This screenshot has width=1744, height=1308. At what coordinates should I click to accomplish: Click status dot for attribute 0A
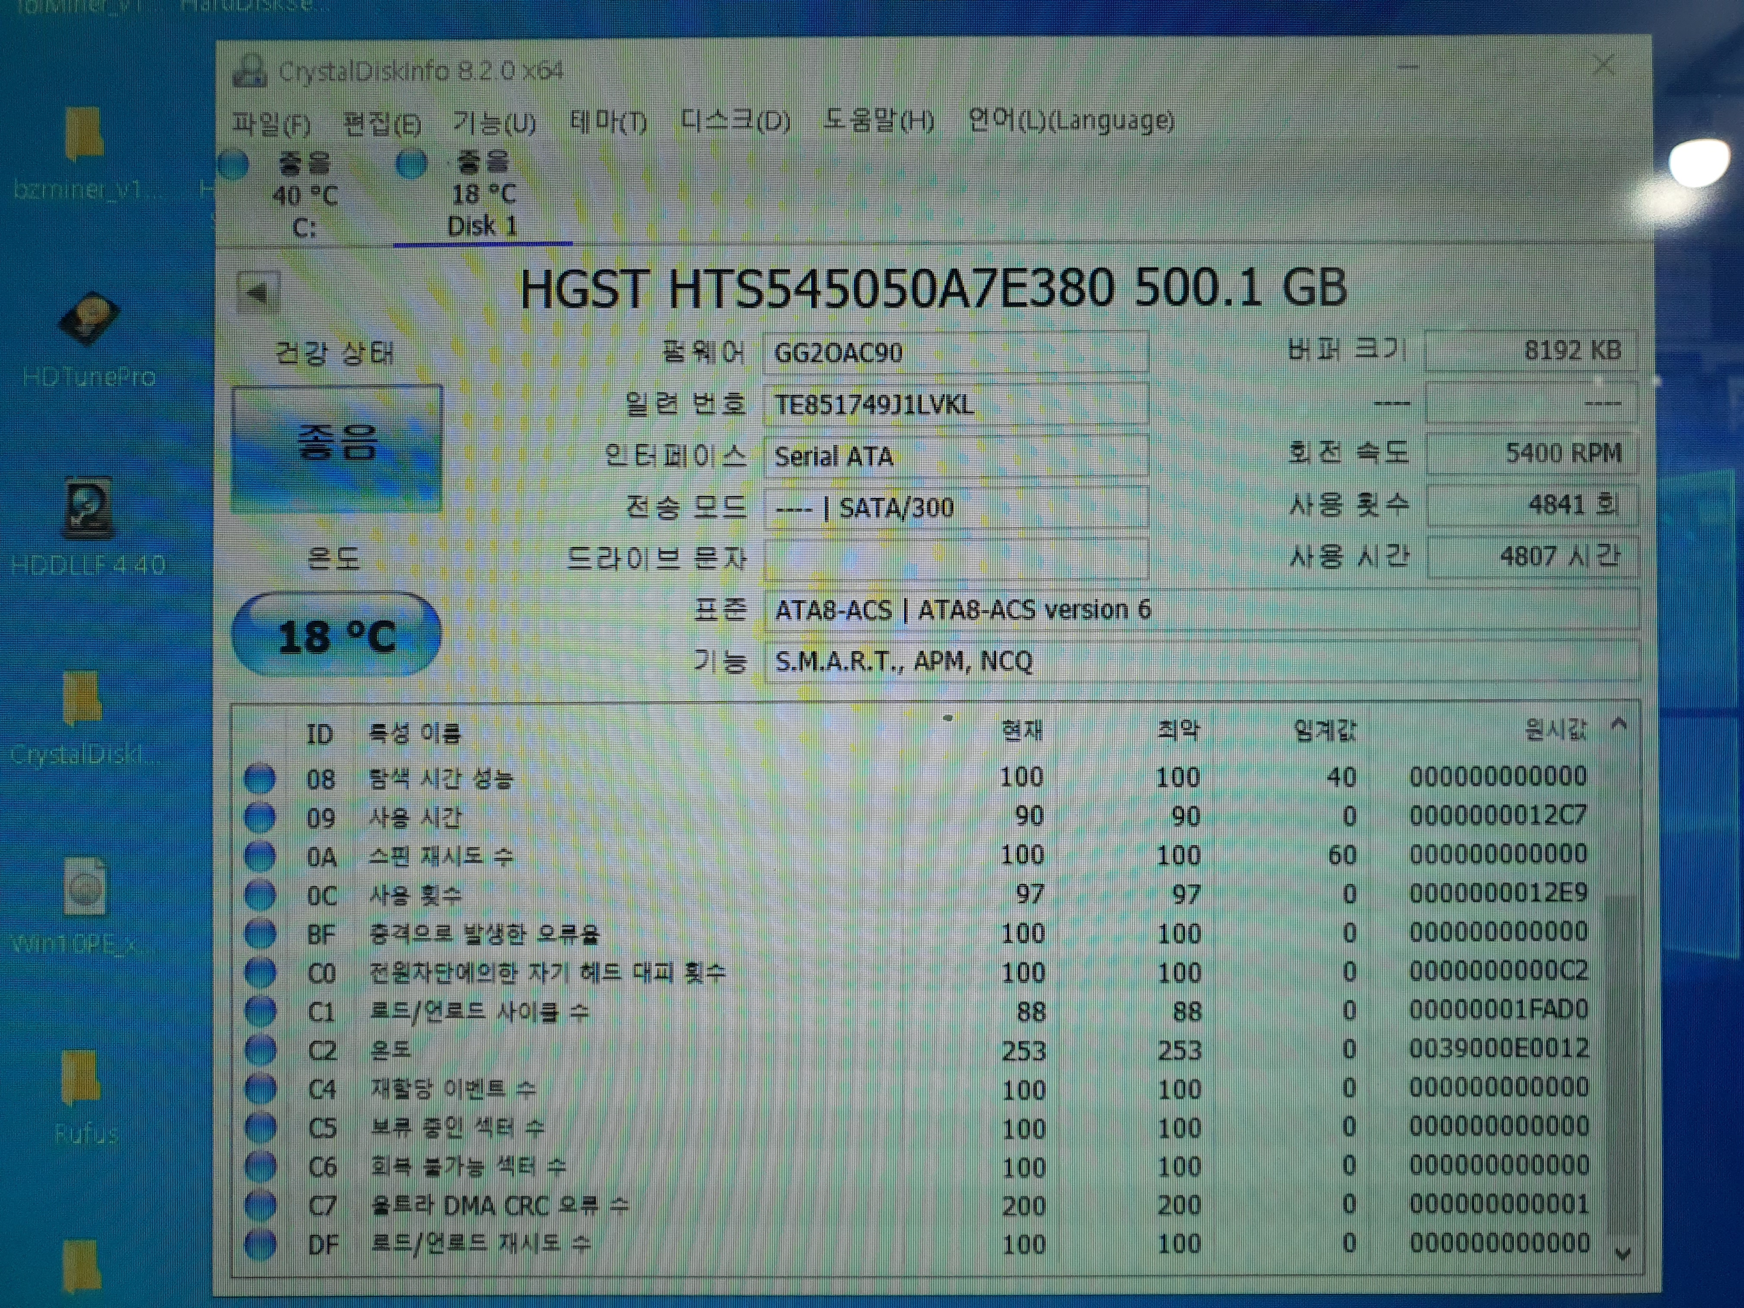(260, 856)
